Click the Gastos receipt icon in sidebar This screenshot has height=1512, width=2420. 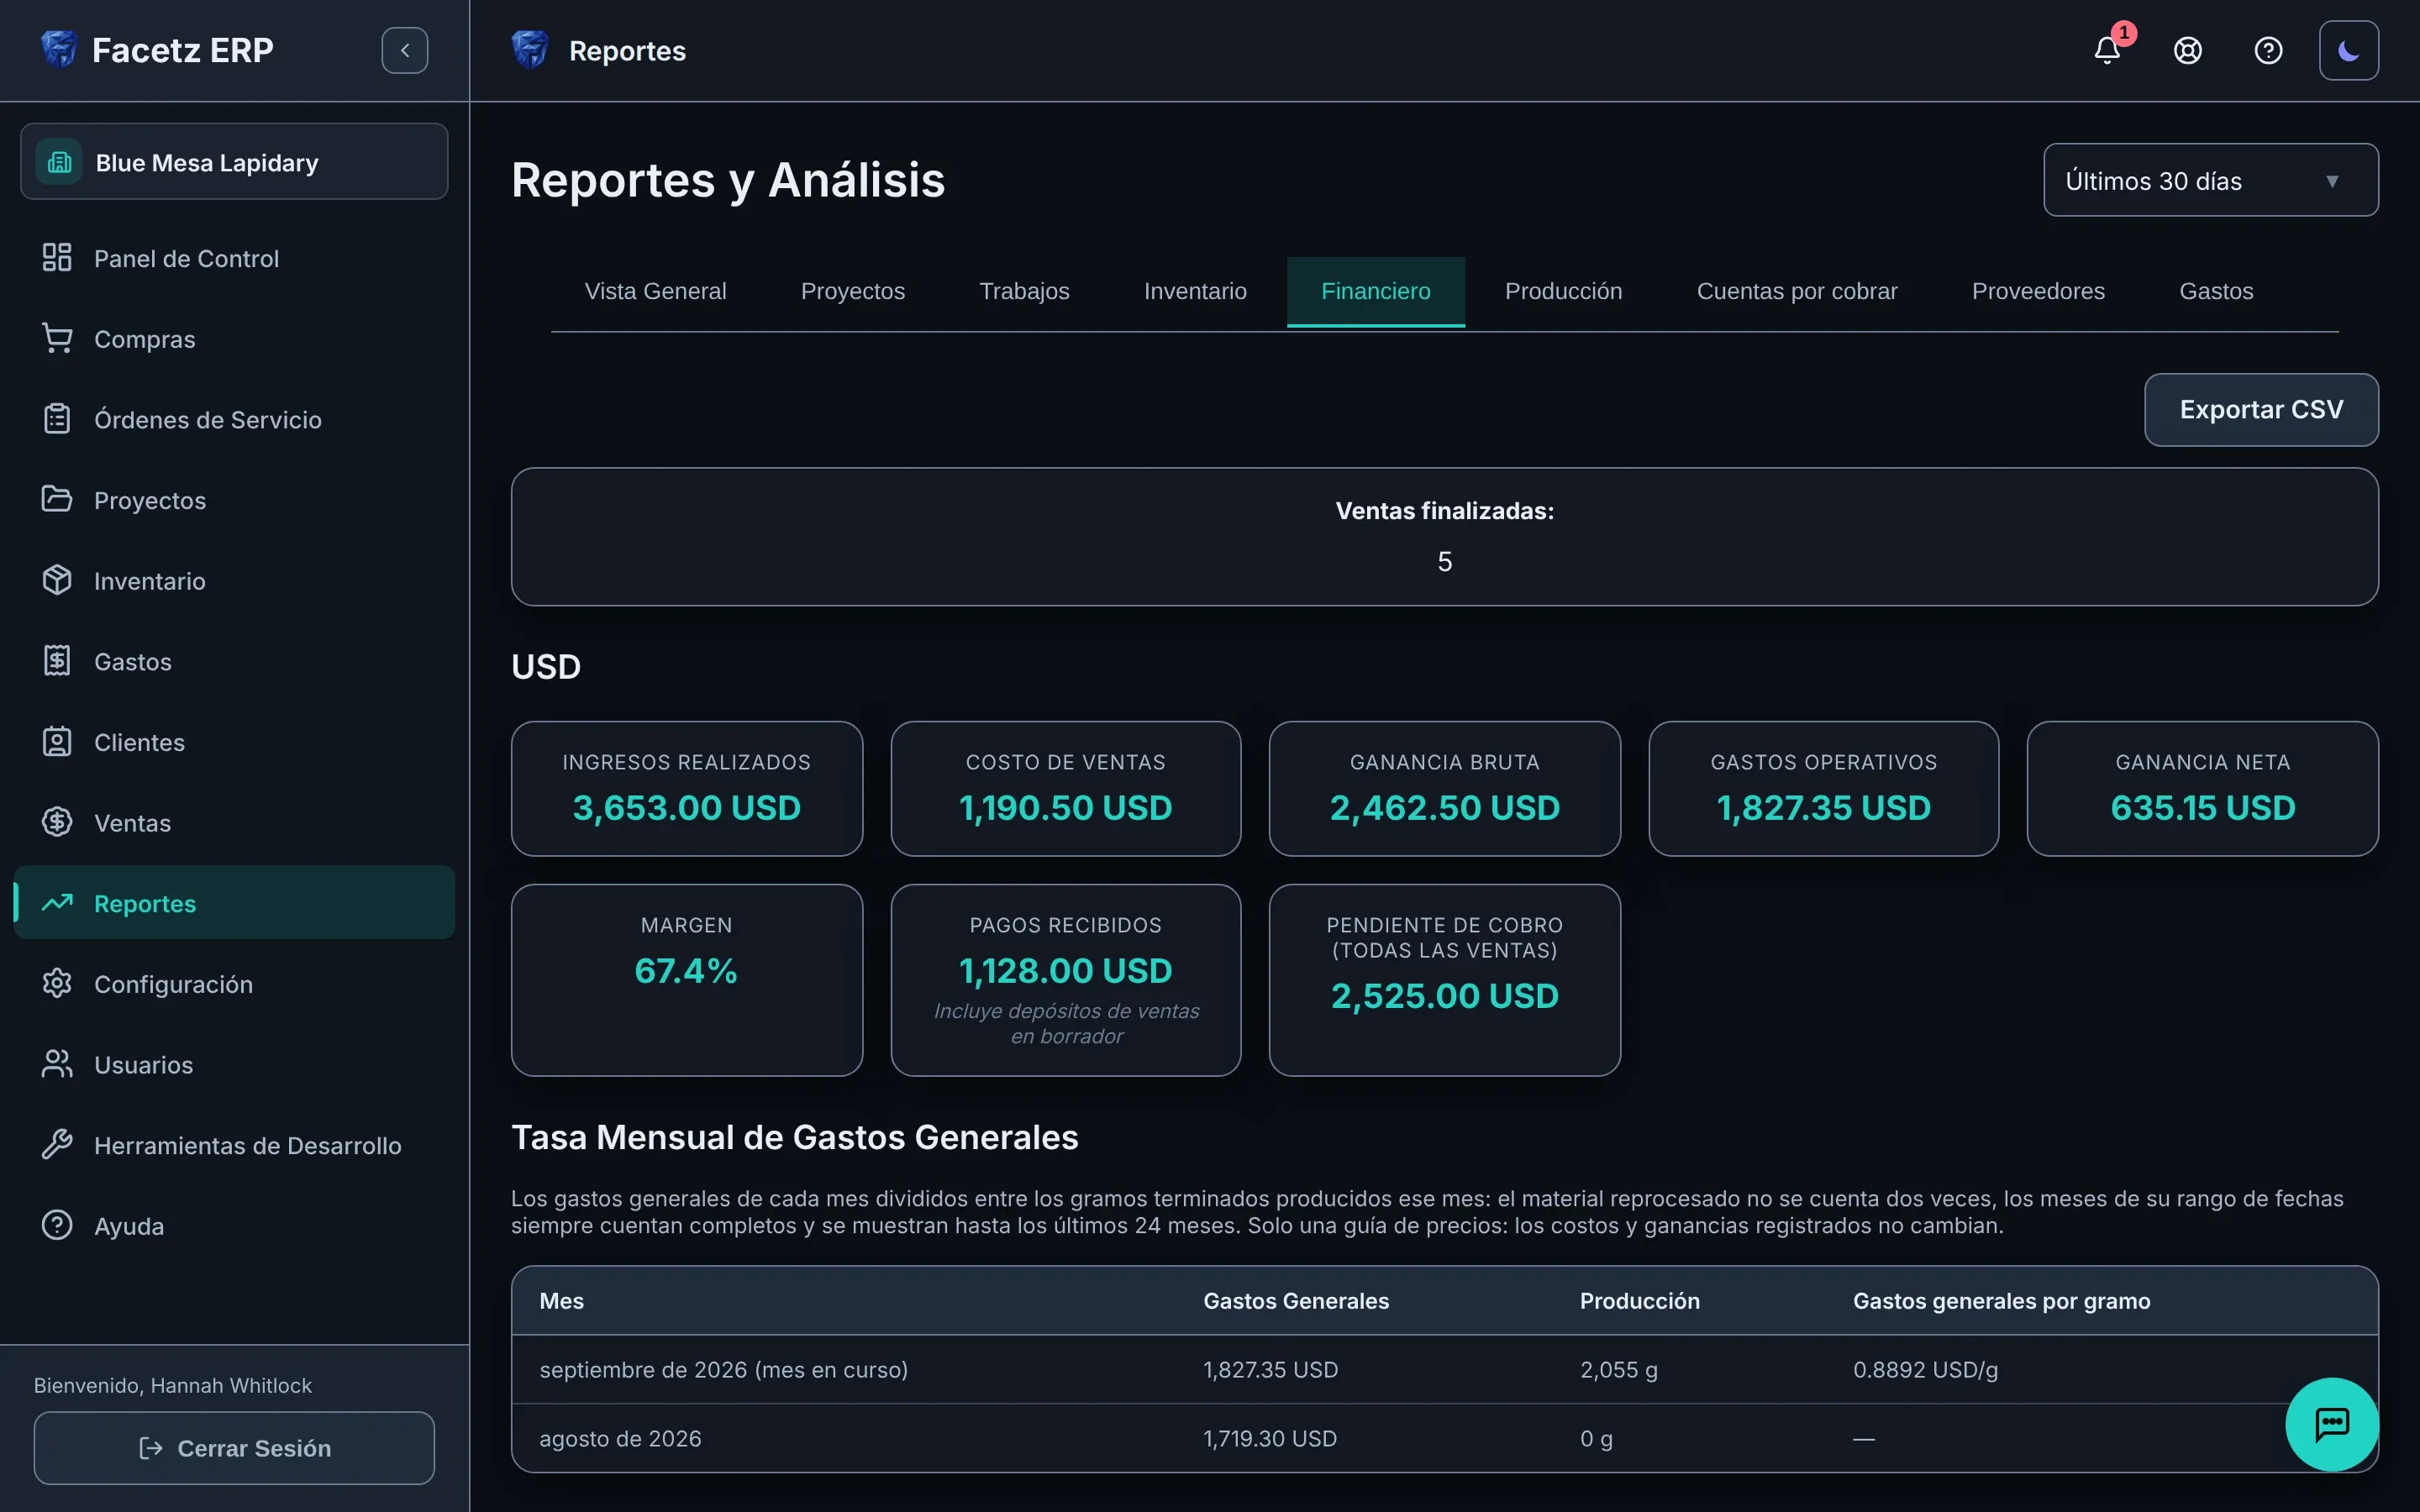pyautogui.click(x=57, y=661)
